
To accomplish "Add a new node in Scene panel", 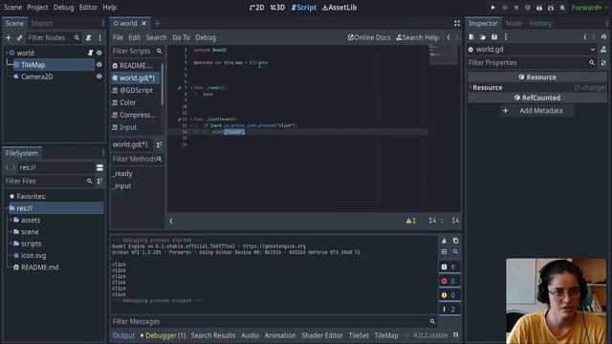I will point(9,38).
